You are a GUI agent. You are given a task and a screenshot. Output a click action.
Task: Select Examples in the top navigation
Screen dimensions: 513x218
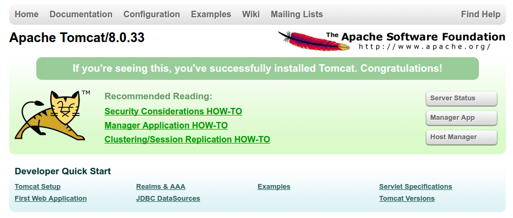(x=211, y=15)
